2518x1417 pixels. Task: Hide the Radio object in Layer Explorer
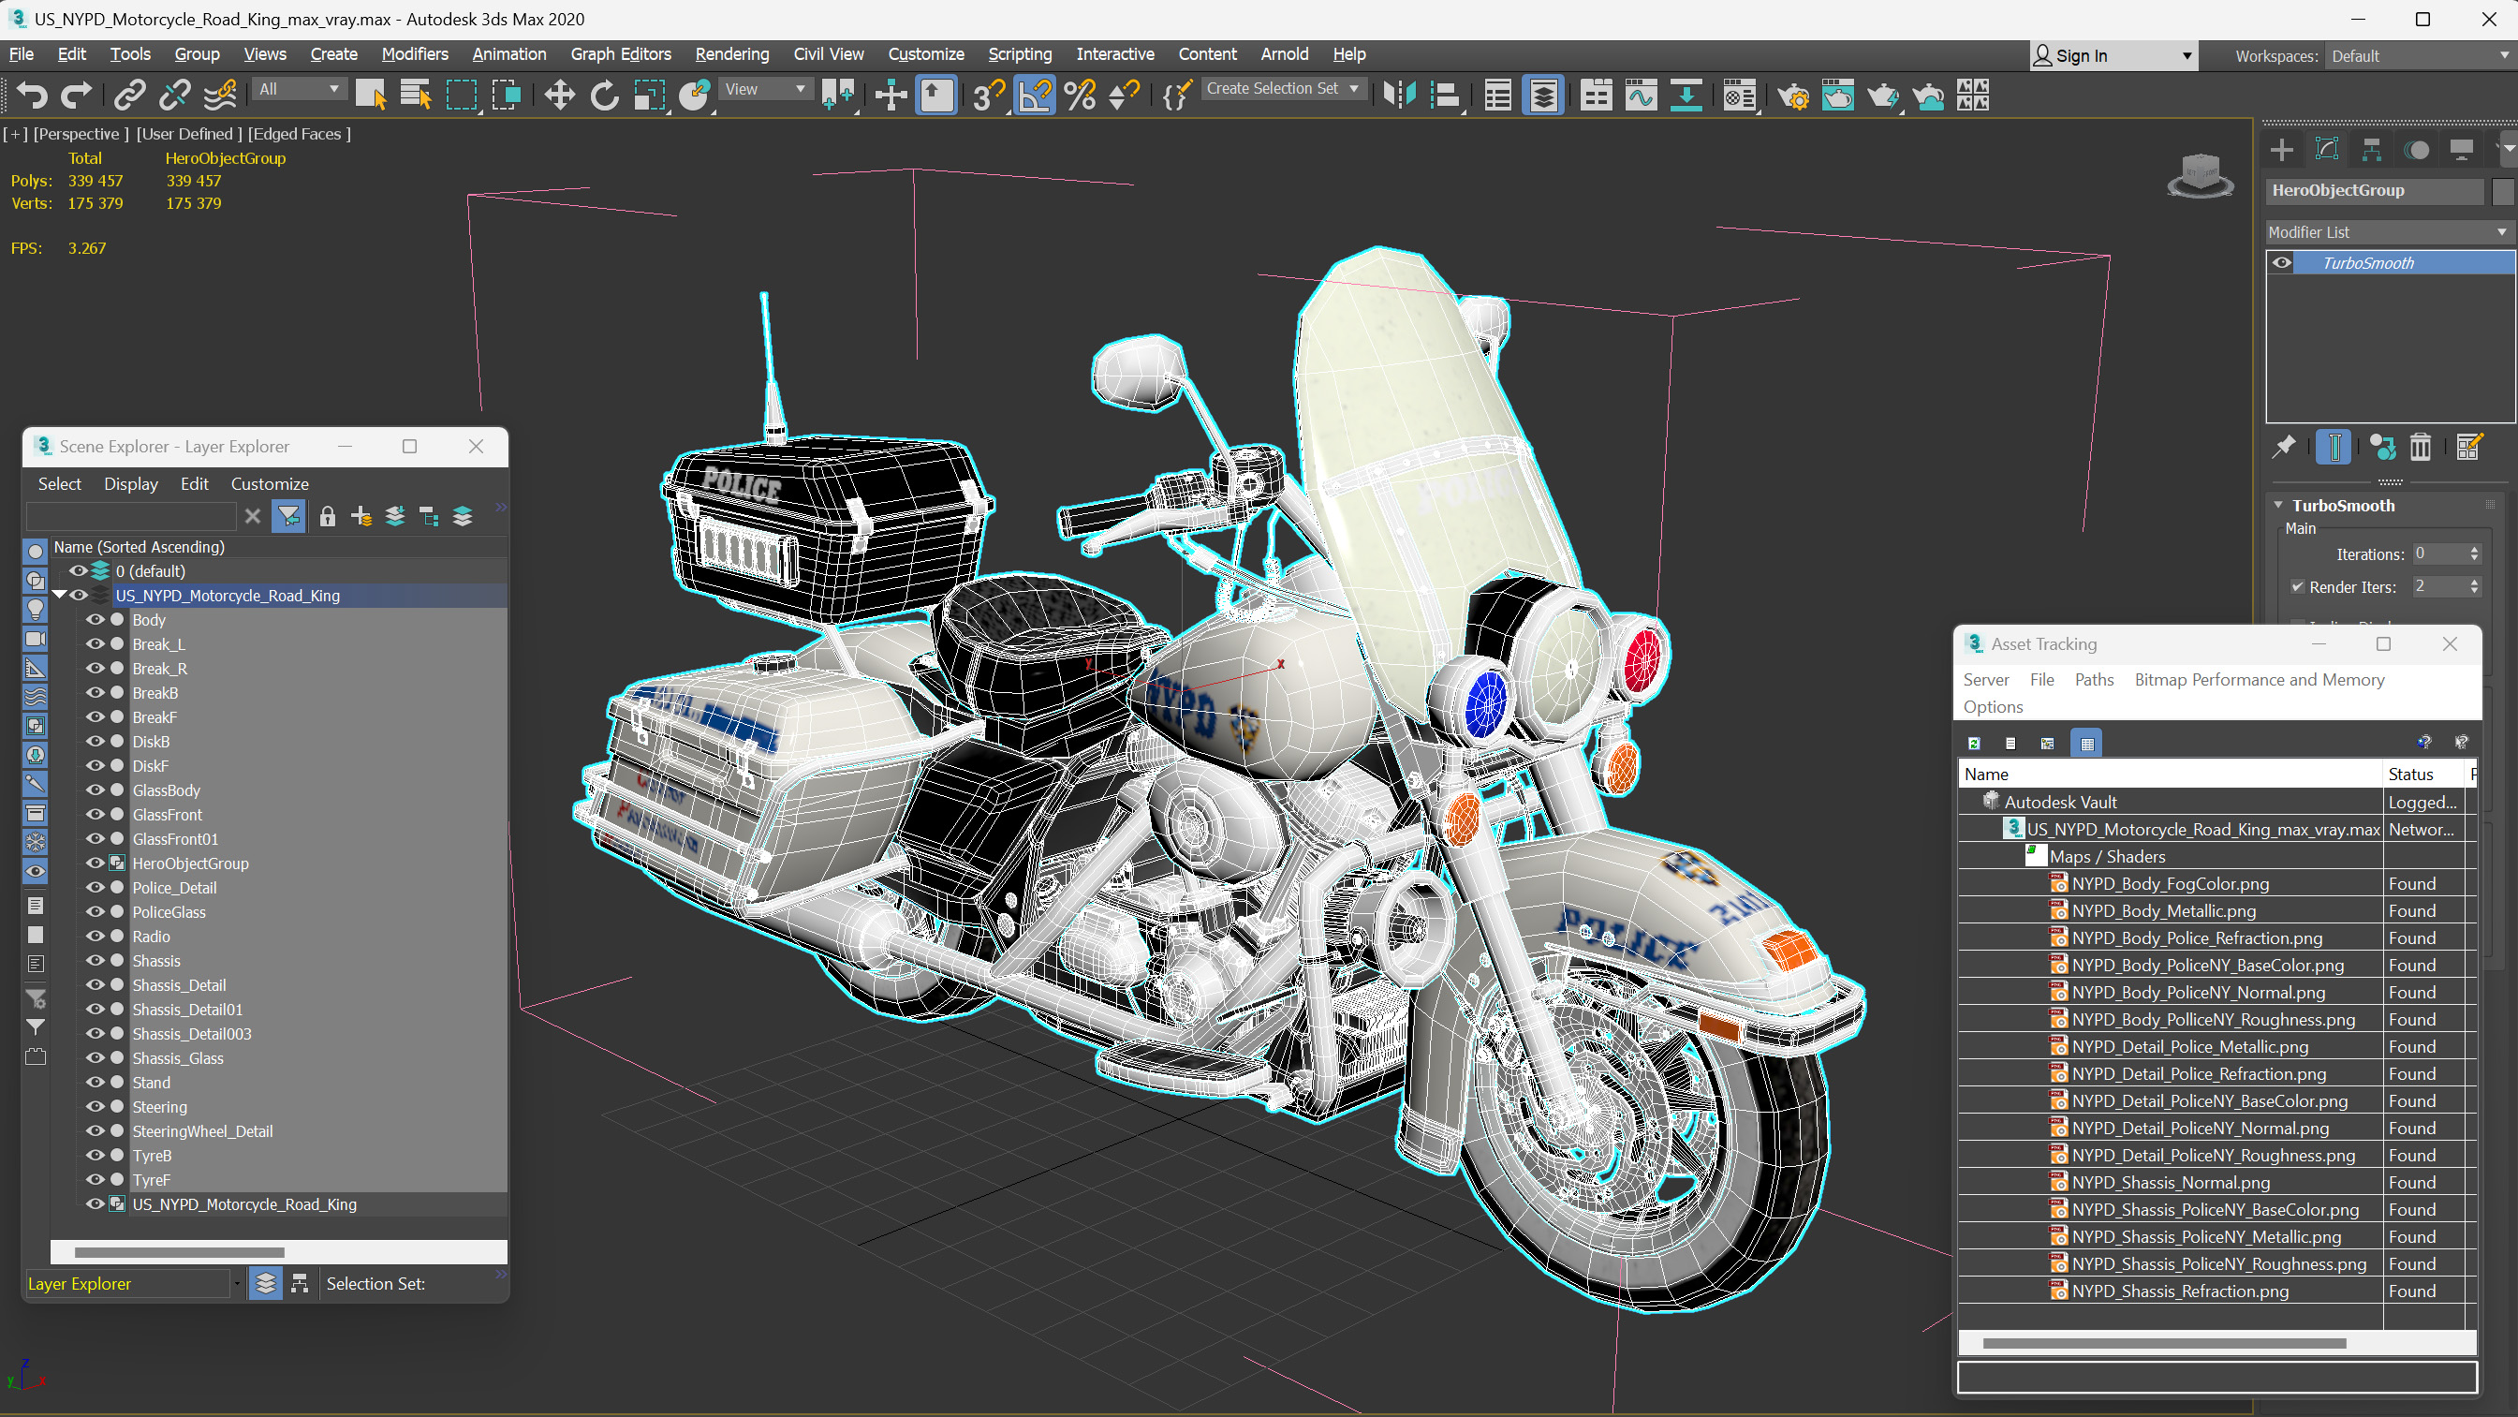pos(95,936)
